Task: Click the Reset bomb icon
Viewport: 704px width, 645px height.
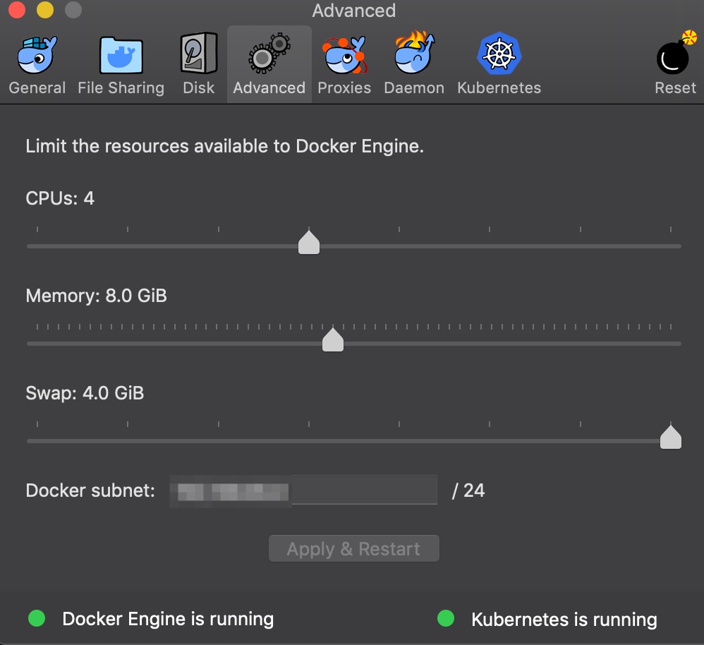Action: [x=672, y=58]
